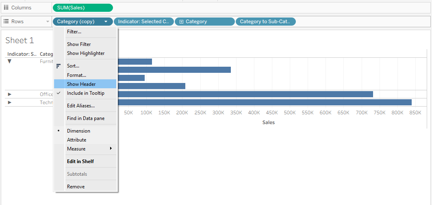
Task: Click the SUM(Sales) pill
Action: click(82, 8)
